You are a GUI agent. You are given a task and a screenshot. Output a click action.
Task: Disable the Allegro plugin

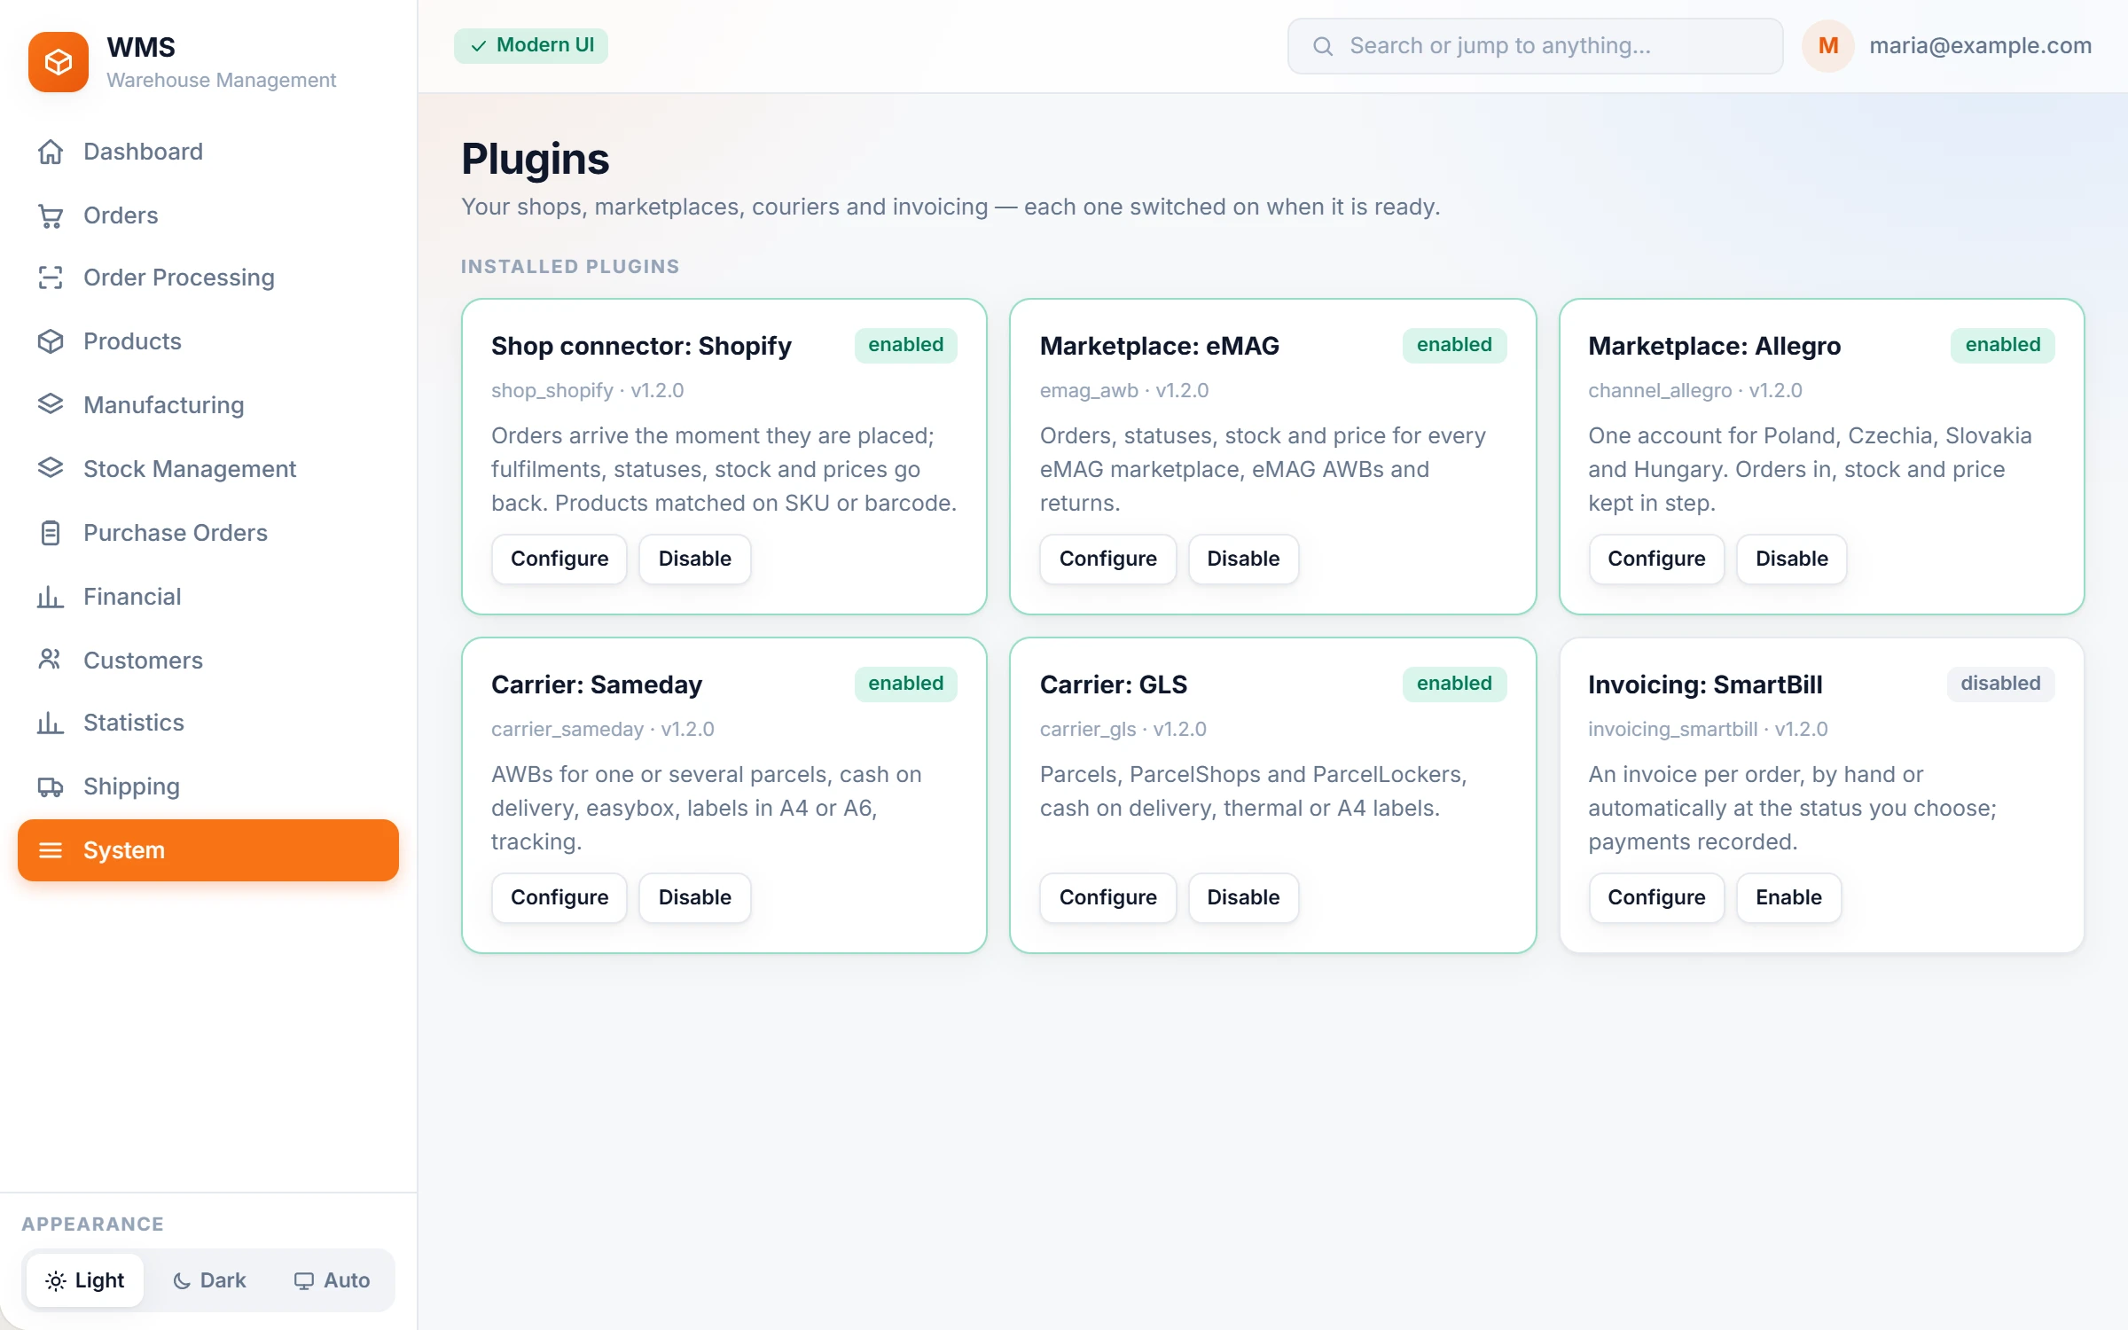(x=1792, y=559)
